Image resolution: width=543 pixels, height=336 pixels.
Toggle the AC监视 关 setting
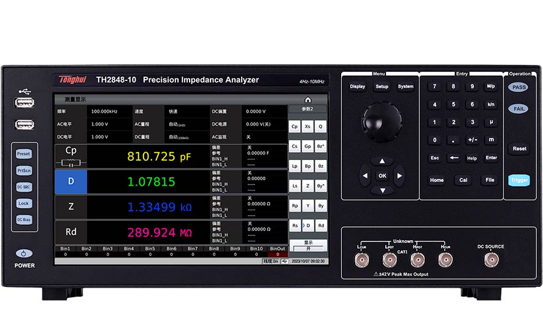[x=248, y=137]
